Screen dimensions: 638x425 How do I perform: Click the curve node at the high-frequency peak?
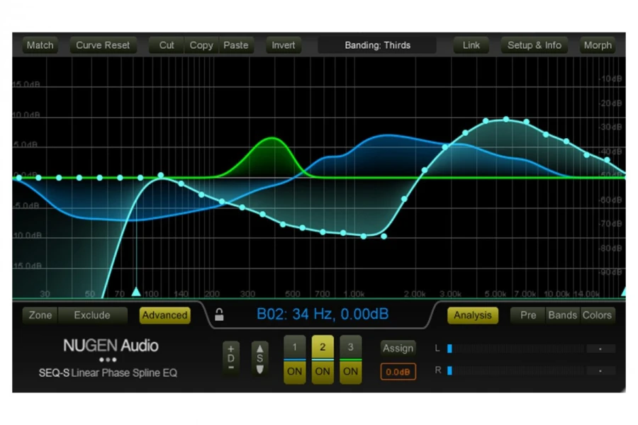tap(506, 119)
